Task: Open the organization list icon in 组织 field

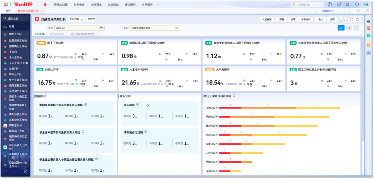Action: click(177, 28)
